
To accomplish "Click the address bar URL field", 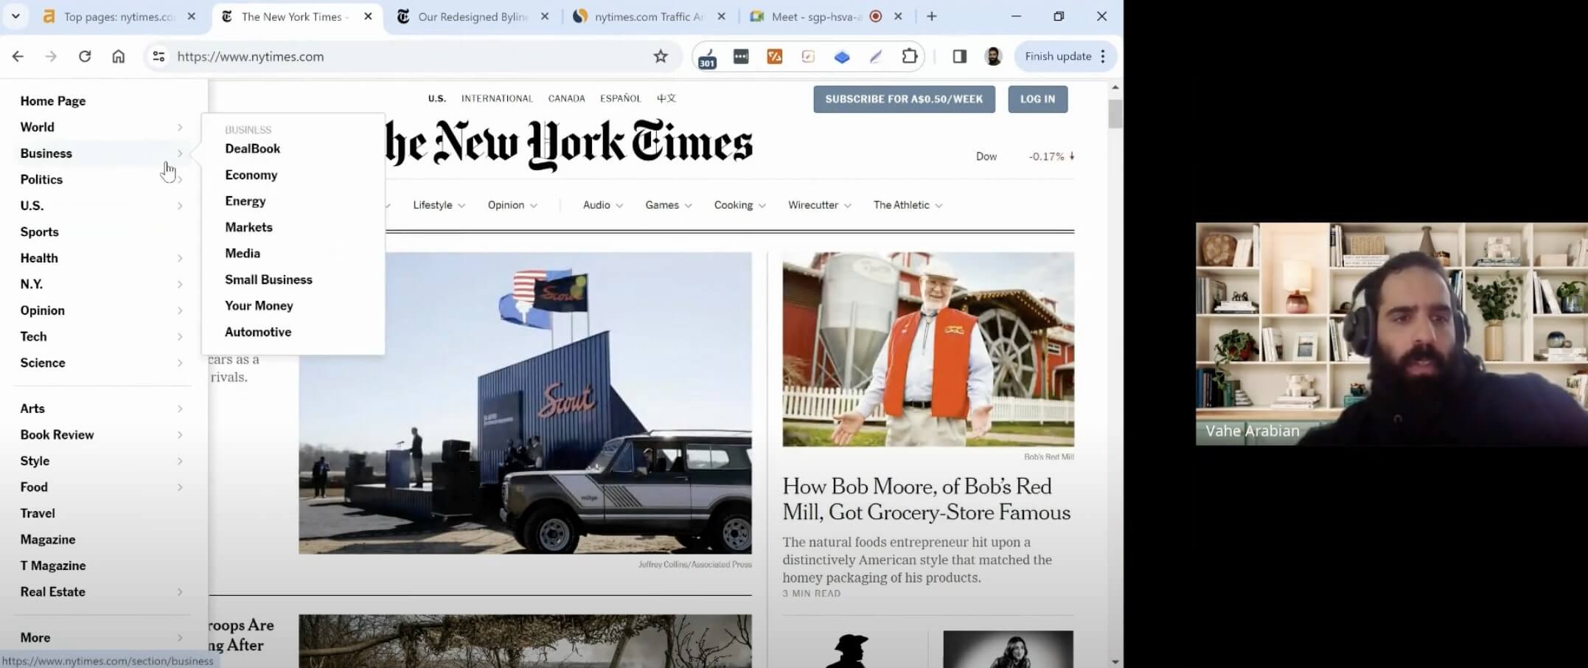I will pos(405,57).
